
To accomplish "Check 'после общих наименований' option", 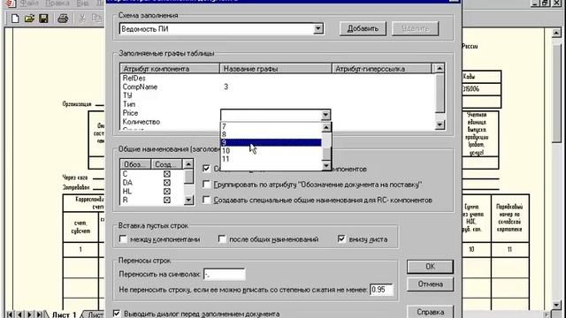I will (x=222, y=239).
